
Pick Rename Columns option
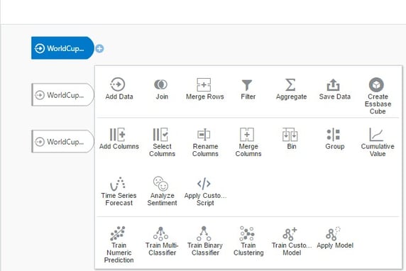pos(205,142)
